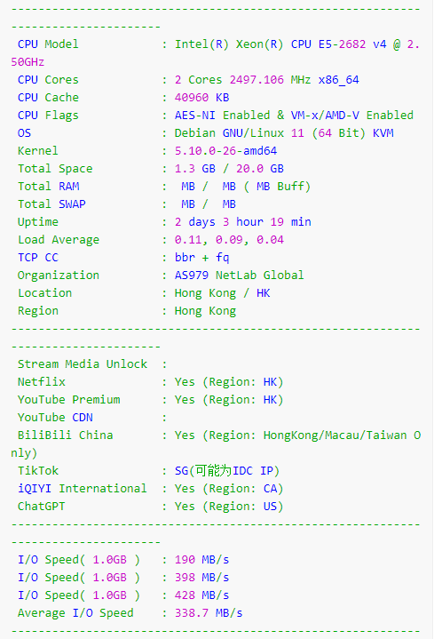Click the Netflix result Yes (Region: HK)

pyautogui.click(x=229, y=382)
